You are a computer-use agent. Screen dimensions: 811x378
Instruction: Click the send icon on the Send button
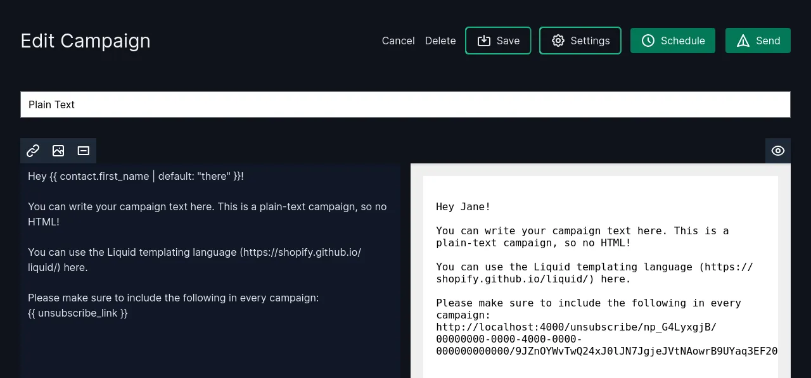743,41
